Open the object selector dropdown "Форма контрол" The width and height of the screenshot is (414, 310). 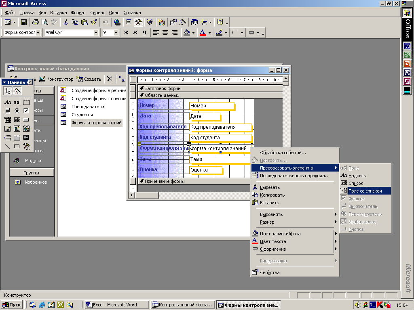38,33
